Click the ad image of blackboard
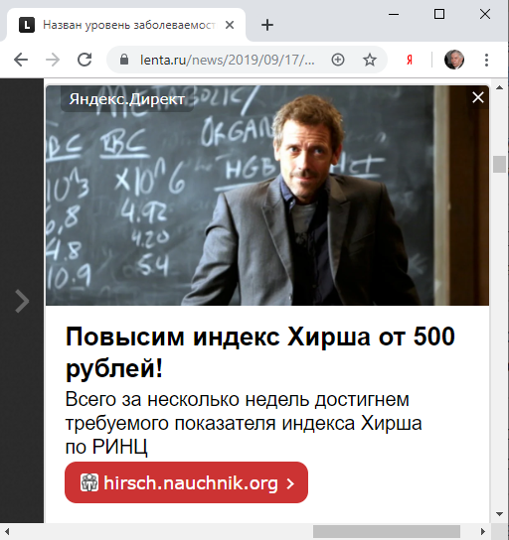The width and height of the screenshot is (509, 540). click(267, 196)
